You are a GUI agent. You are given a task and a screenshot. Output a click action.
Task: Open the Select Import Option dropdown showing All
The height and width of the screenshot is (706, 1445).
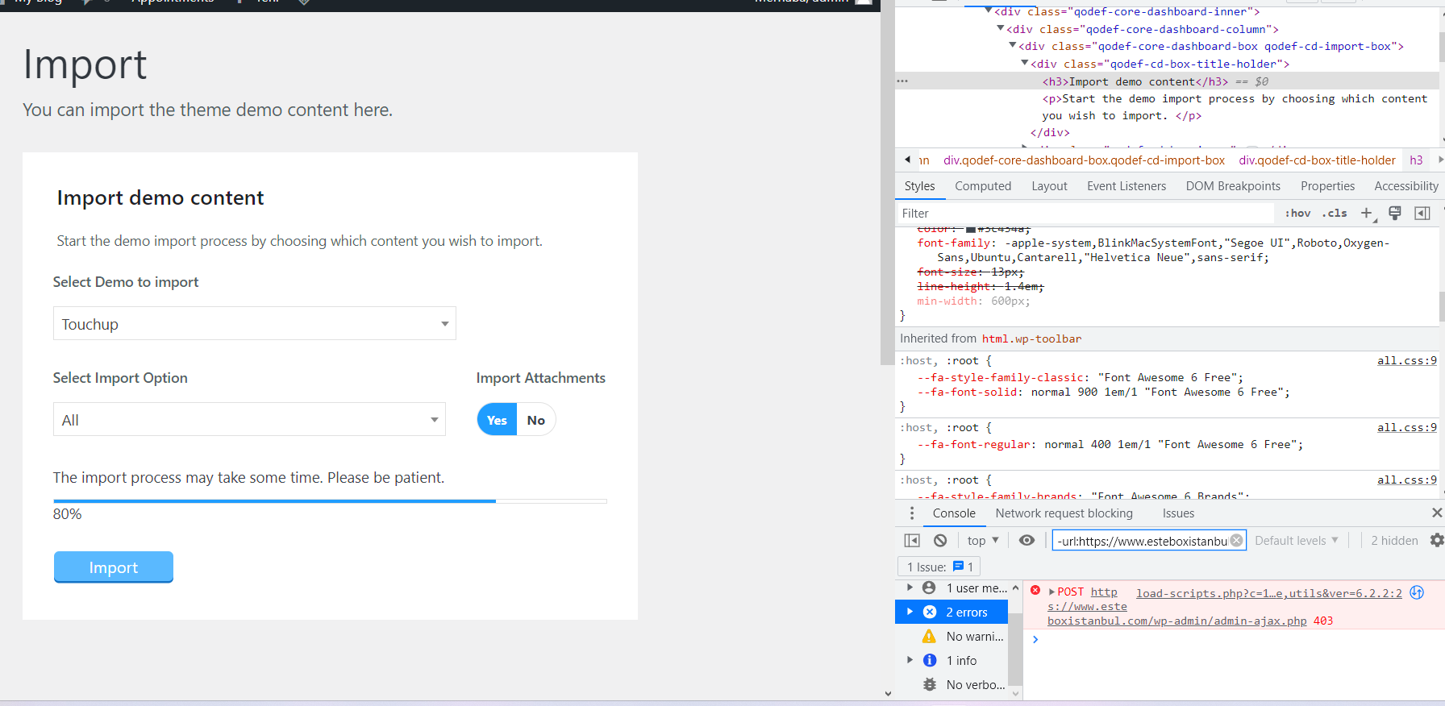tap(249, 420)
